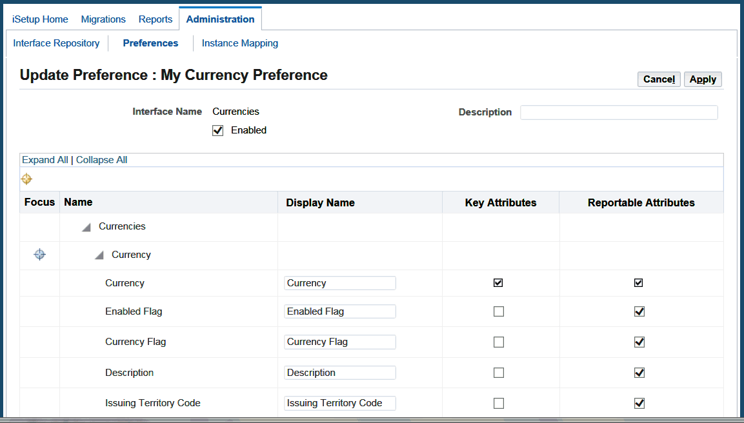
Task: Click the Focus column header
Action: pos(39,202)
